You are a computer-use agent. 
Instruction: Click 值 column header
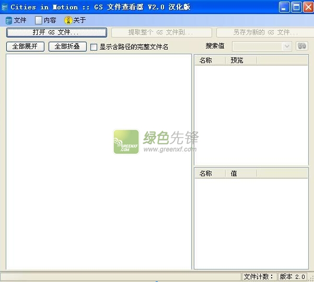click(x=241, y=173)
